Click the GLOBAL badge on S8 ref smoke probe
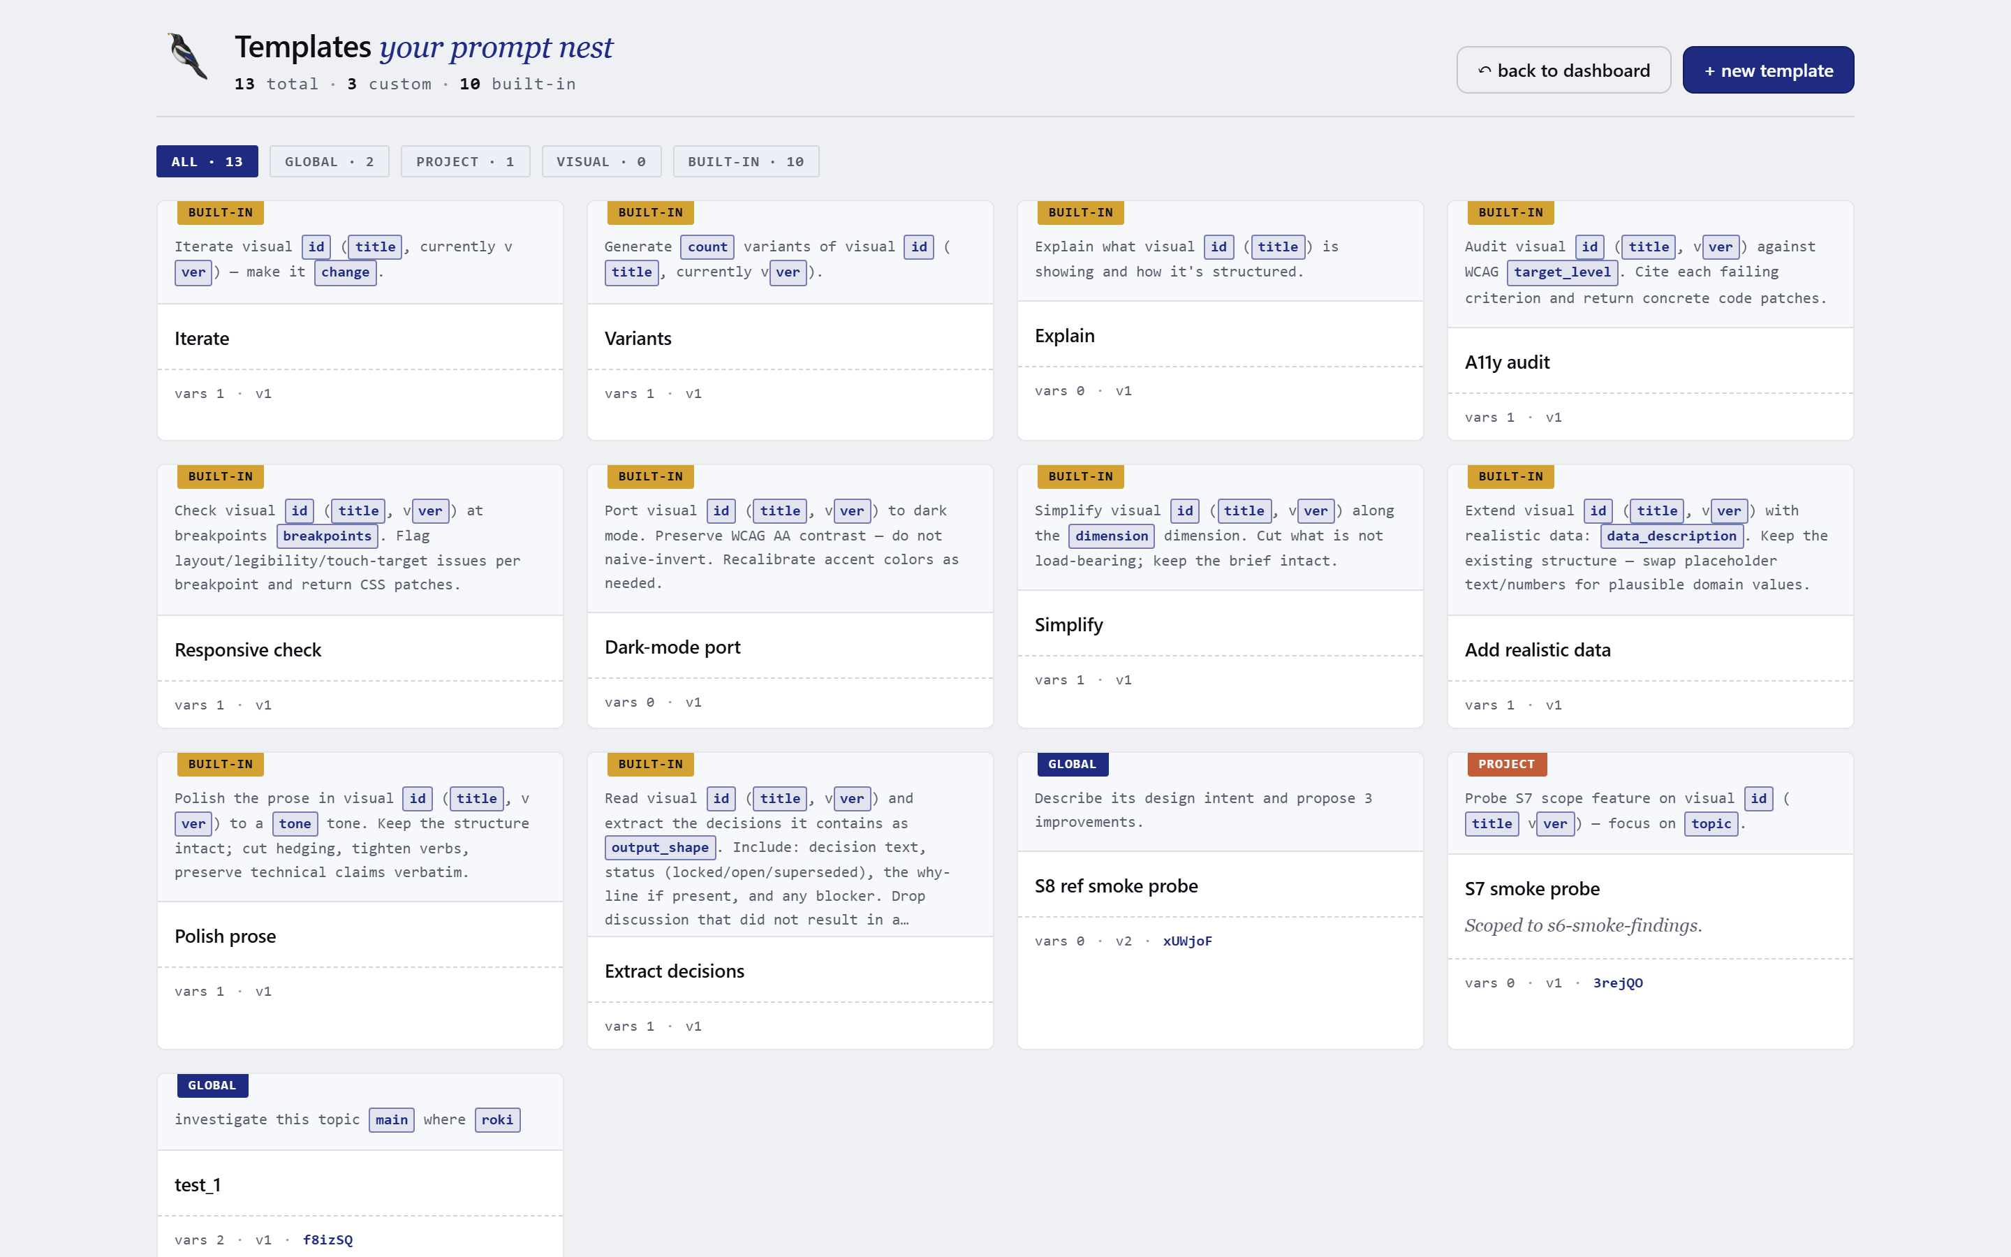Screen dimensions: 2011x1257 1072,764
